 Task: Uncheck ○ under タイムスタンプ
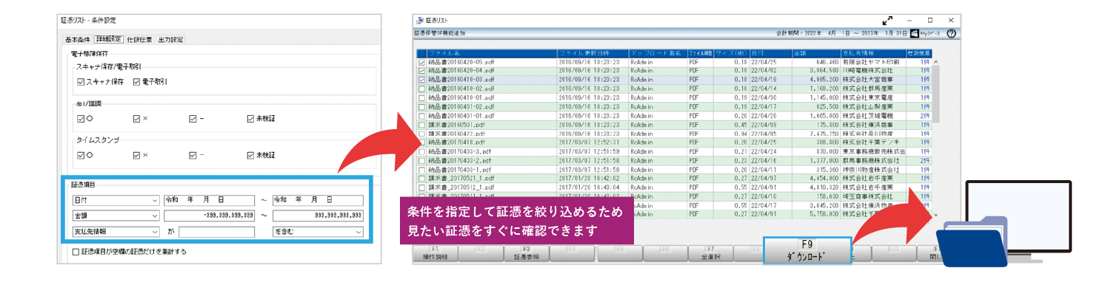pos(81,155)
